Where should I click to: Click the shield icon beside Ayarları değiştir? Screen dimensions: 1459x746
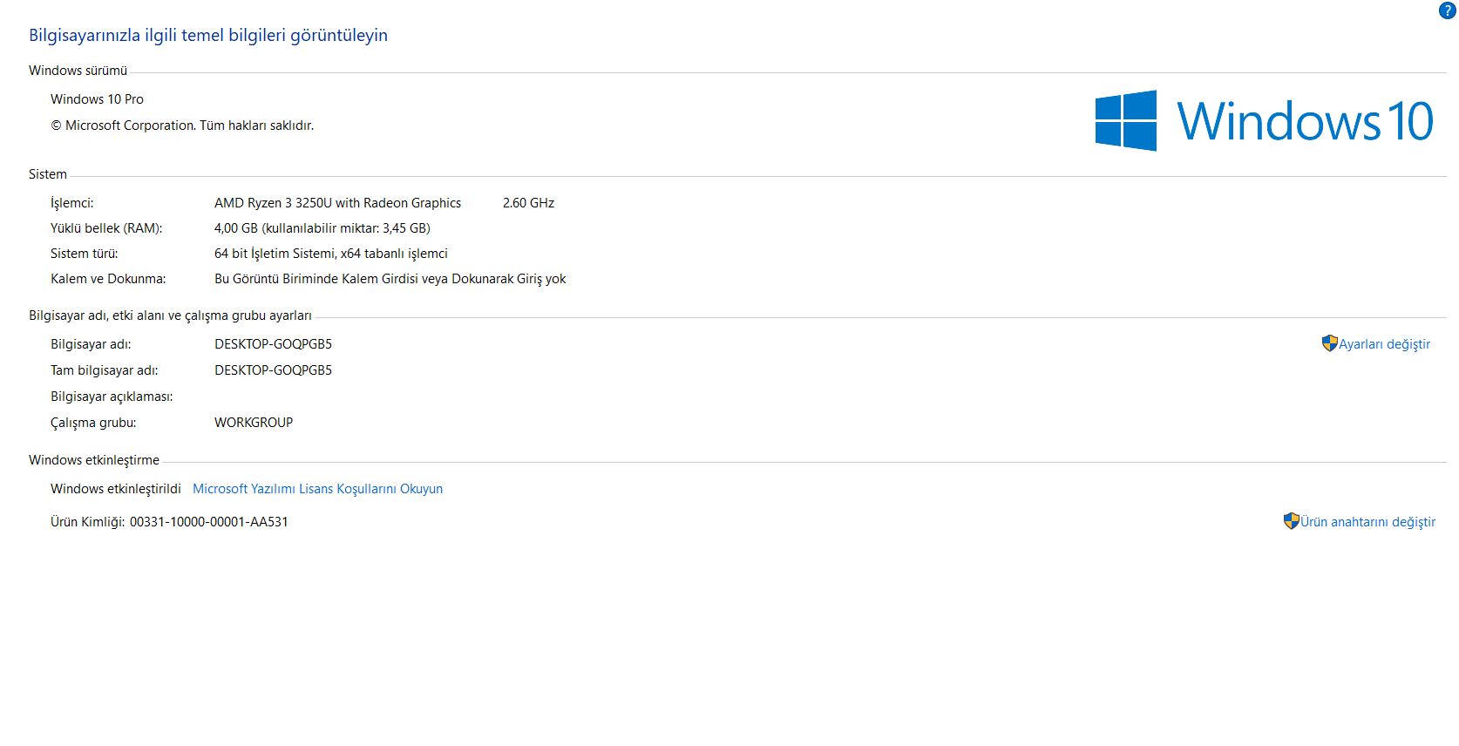click(x=1329, y=343)
